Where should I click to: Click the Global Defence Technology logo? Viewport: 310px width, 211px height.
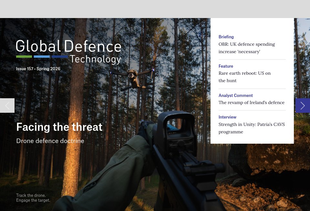coord(68,52)
